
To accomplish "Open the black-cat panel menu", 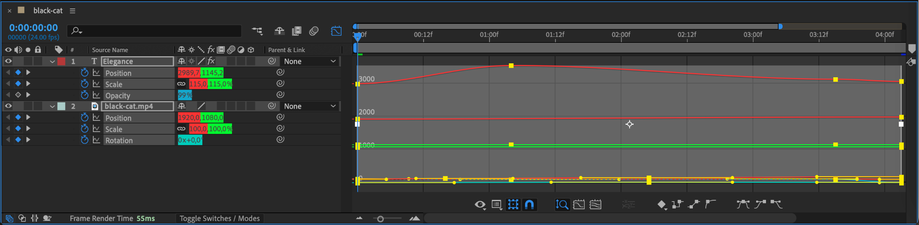I will [72, 11].
